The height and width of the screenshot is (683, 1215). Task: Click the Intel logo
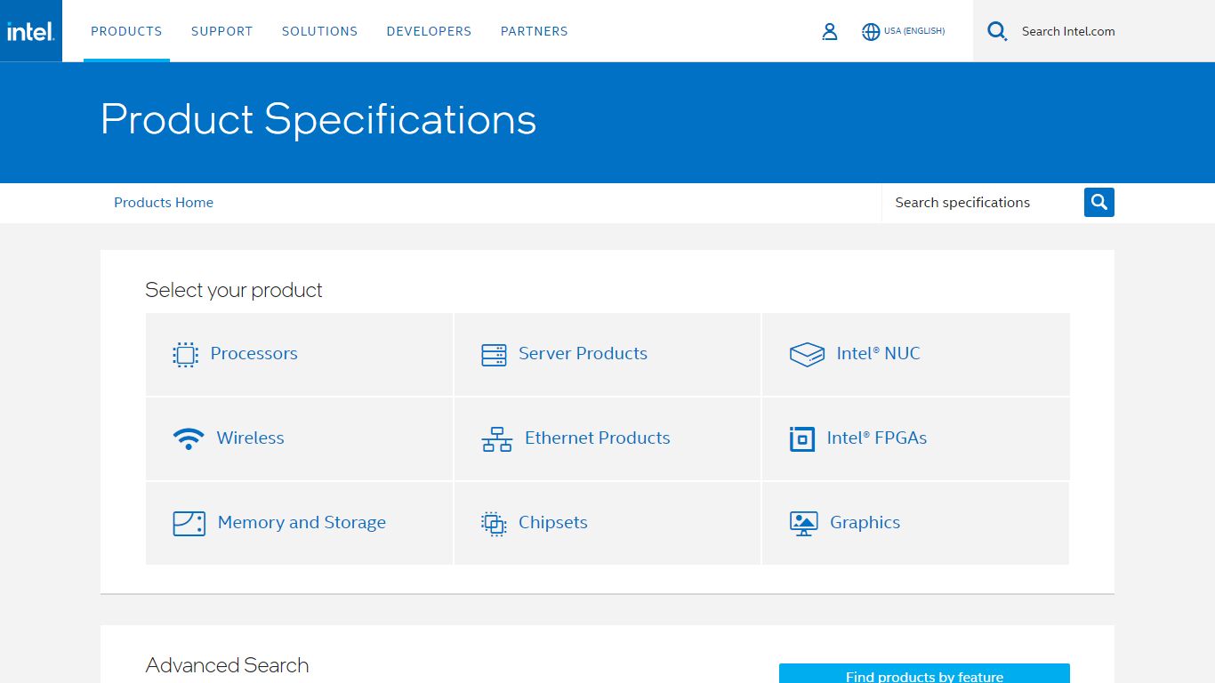pyautogui.click(x=31, y=31)
